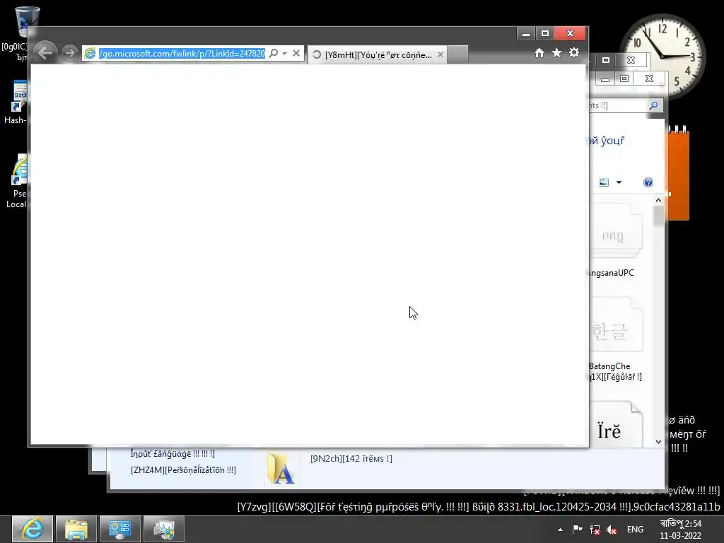
Task: Minimize the Fonts window
Action: tap(605, 79)
